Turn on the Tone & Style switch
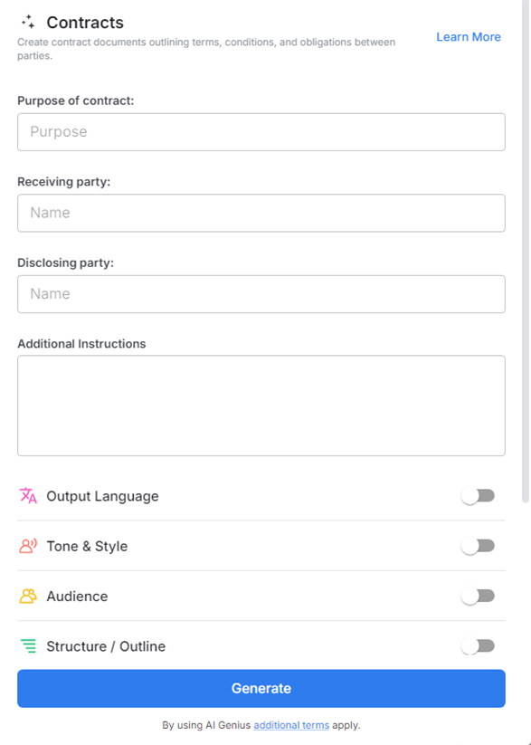This screenshot has height=745, width=531. (x=478, y=546)
